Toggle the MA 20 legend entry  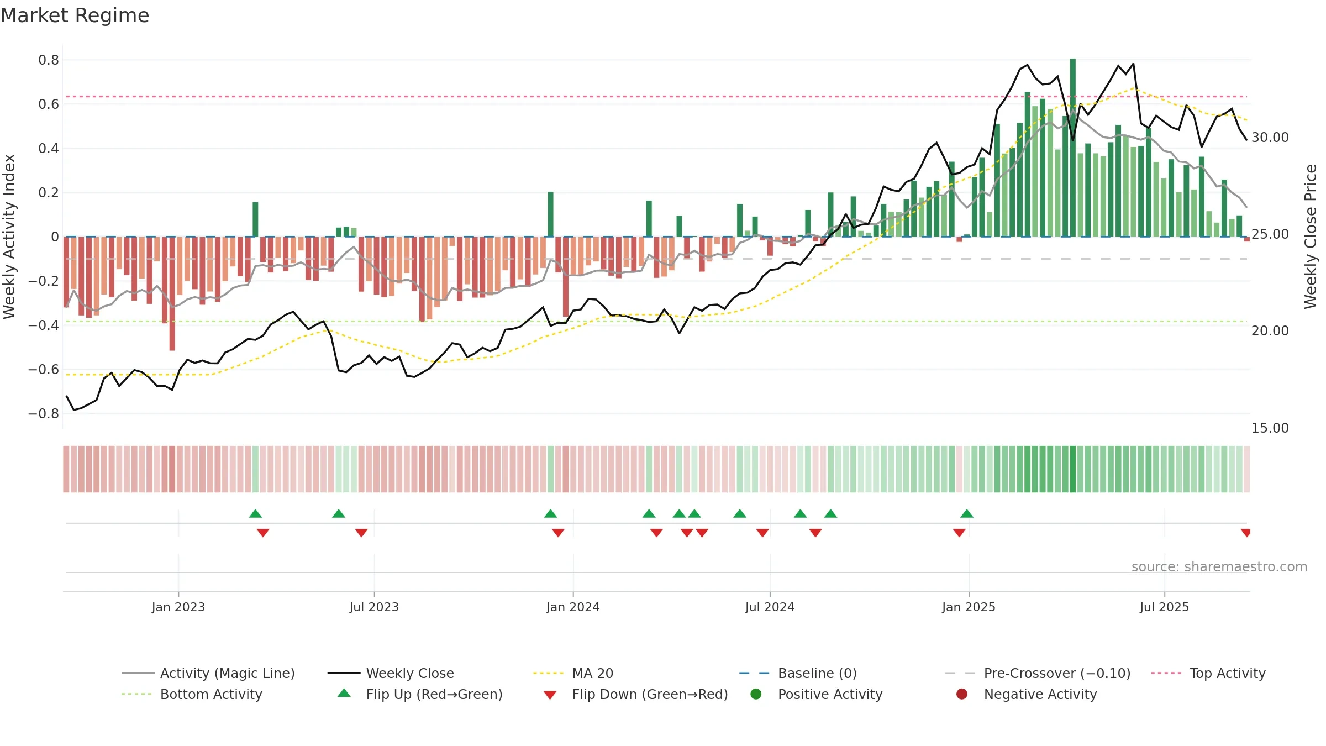pyautogui.click(x=573, y=673)
